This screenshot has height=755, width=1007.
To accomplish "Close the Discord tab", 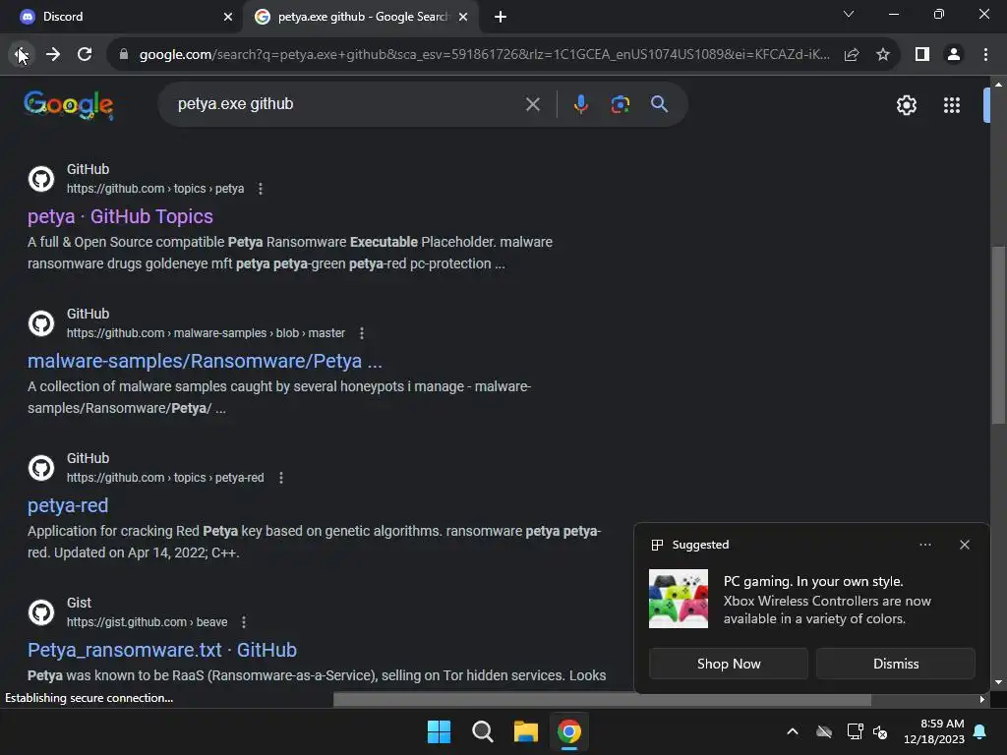I will pyautogui.click(x=228, y=17).
